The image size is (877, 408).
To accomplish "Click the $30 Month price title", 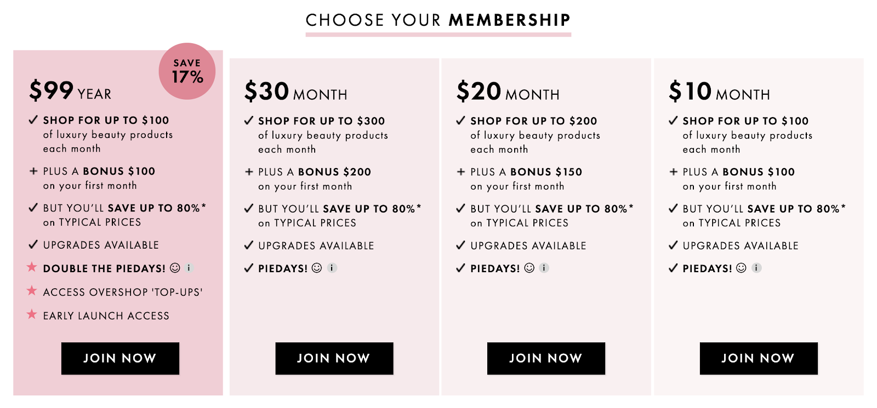I will point(295,92).
